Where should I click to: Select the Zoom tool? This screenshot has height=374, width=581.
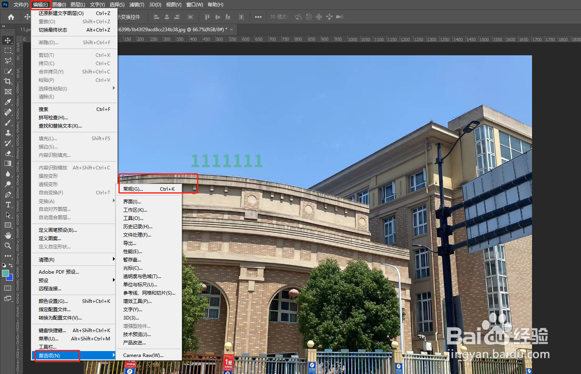(8, 246)
